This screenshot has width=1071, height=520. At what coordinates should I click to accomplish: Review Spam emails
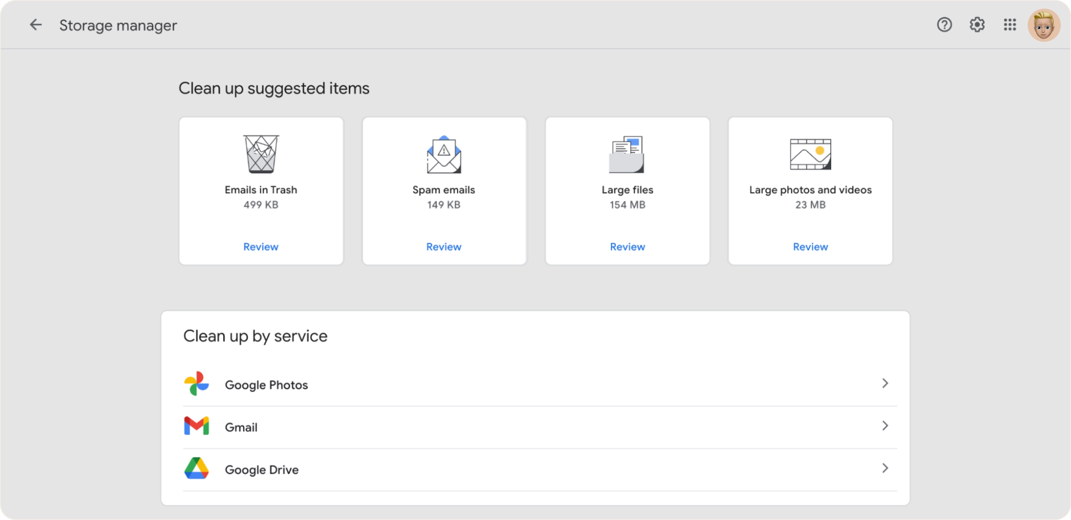[444, 246]
